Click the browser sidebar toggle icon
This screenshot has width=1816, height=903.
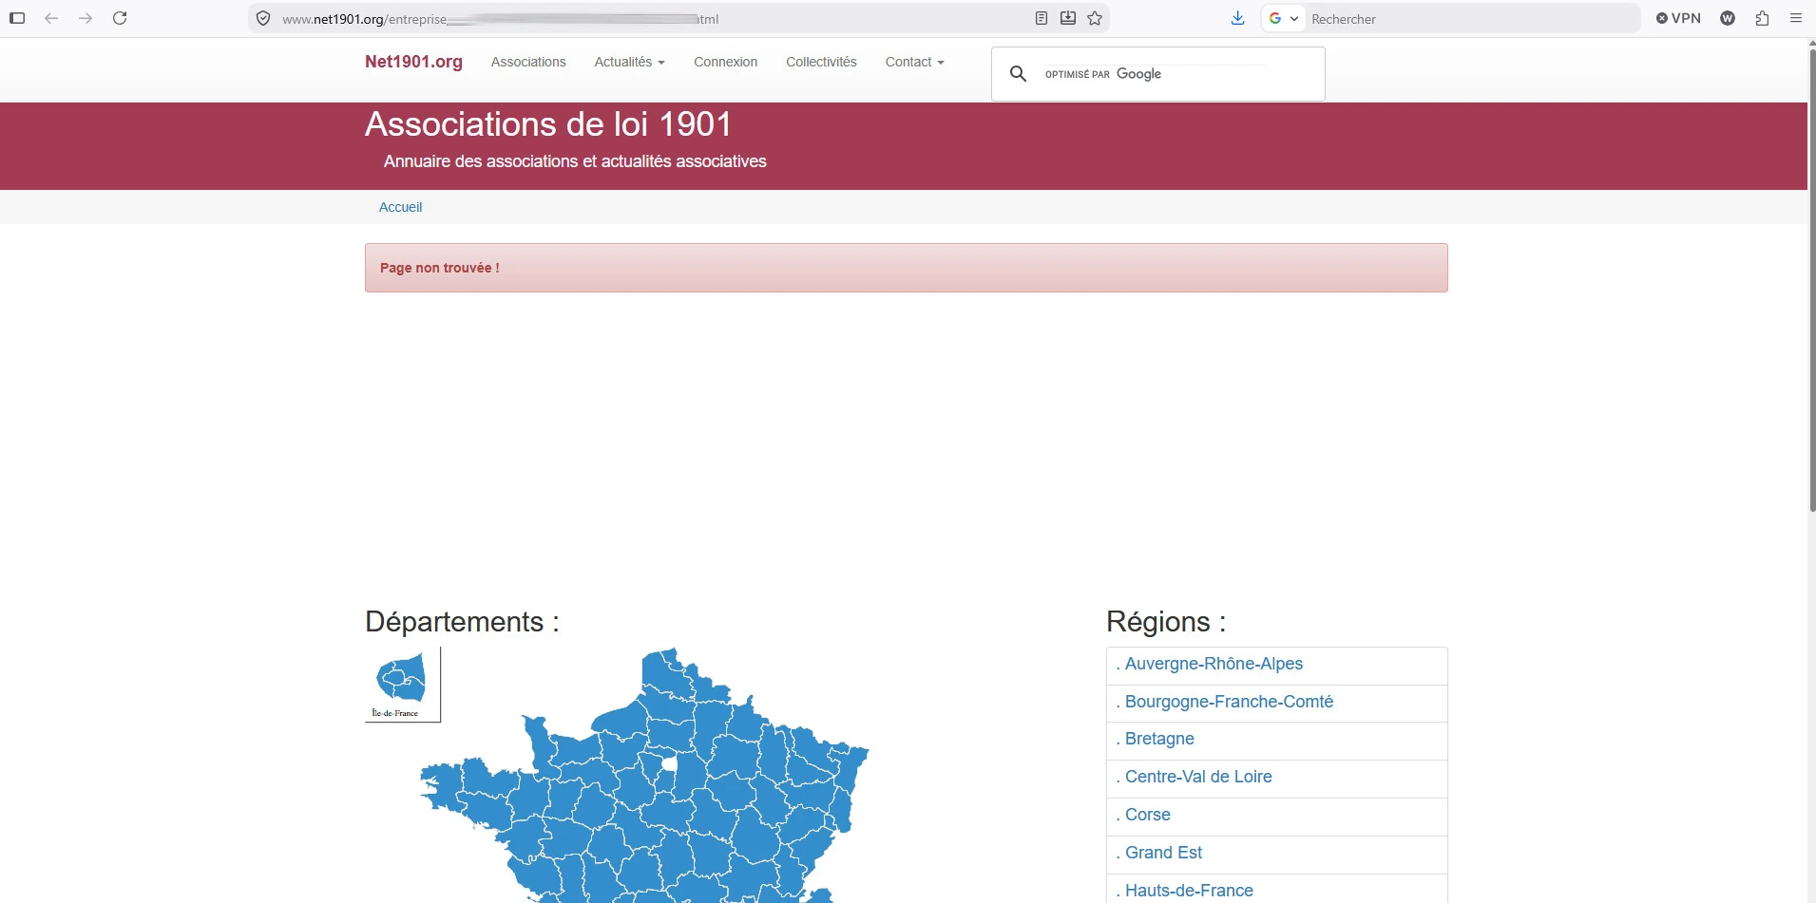17,18
